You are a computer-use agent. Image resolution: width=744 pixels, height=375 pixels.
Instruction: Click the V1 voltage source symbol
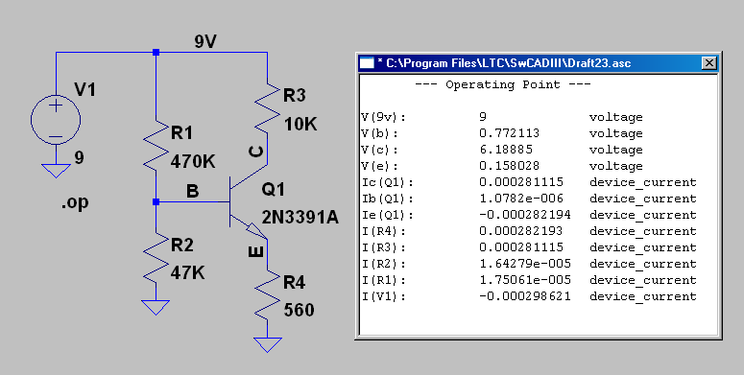(56, 120)
